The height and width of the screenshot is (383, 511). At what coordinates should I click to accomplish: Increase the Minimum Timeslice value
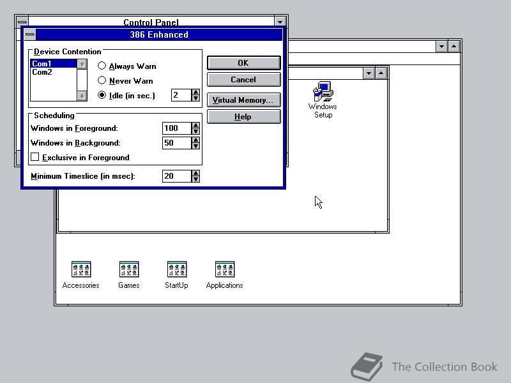(195, 173)
